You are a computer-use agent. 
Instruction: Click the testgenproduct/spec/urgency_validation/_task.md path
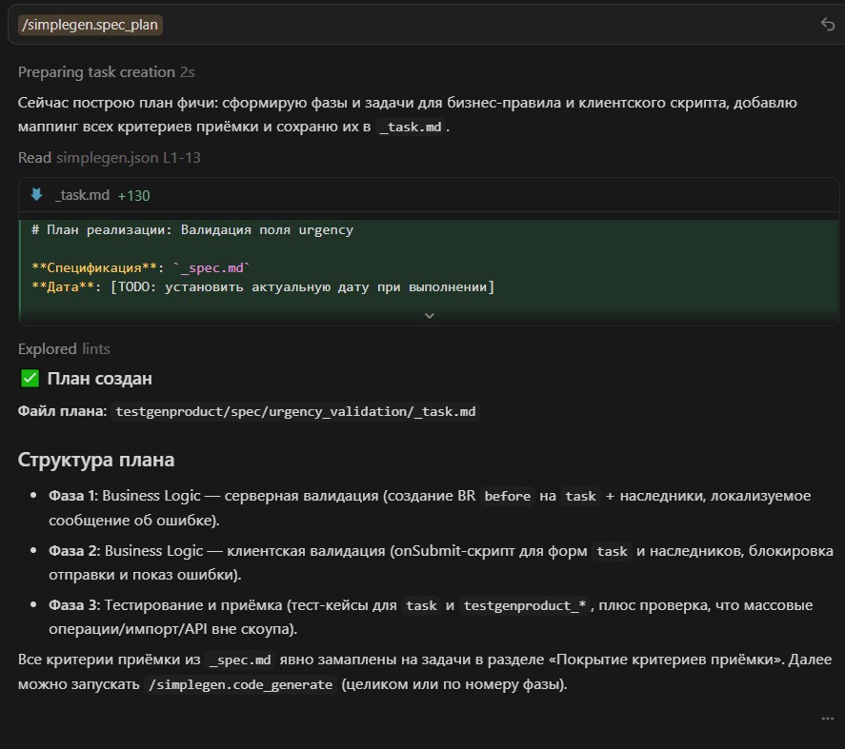(295, 412)
